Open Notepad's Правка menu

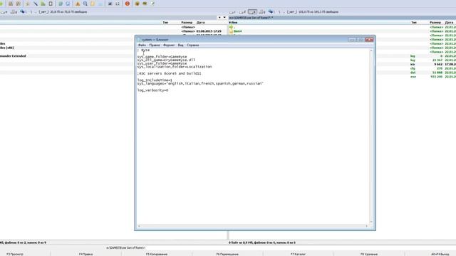[x=155, y=46]
